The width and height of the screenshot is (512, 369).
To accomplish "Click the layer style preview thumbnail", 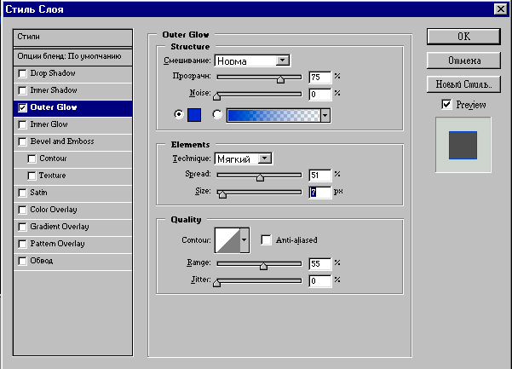I will (x=463, y=145).
